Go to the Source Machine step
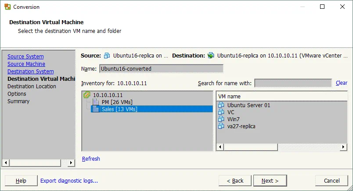Screen dimensions: 353x191 click(x=26, y=64)
